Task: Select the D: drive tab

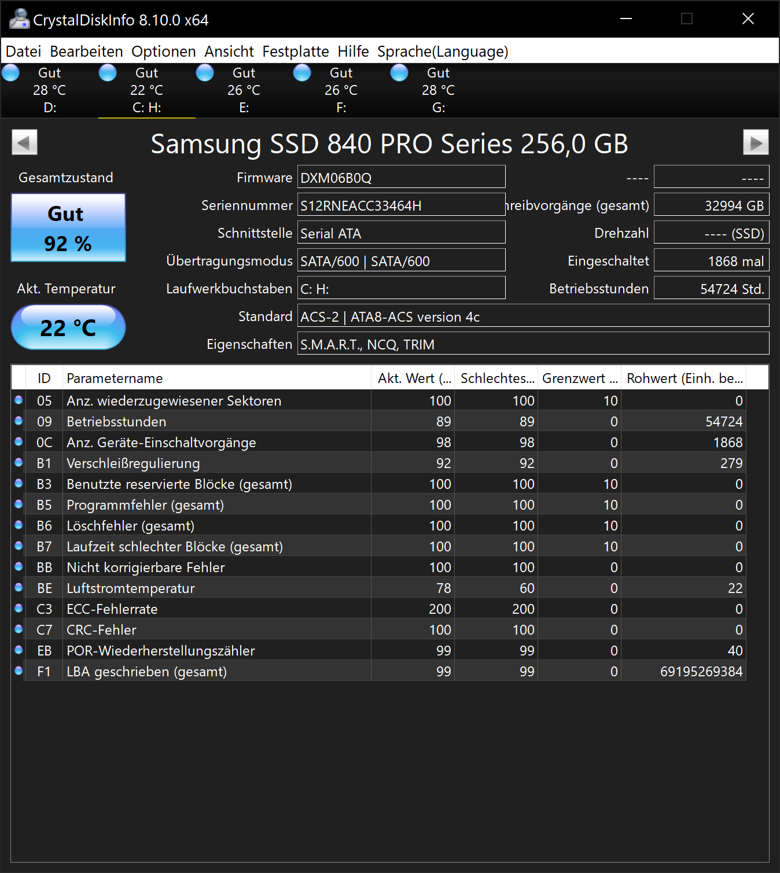Action: [50, 90]
